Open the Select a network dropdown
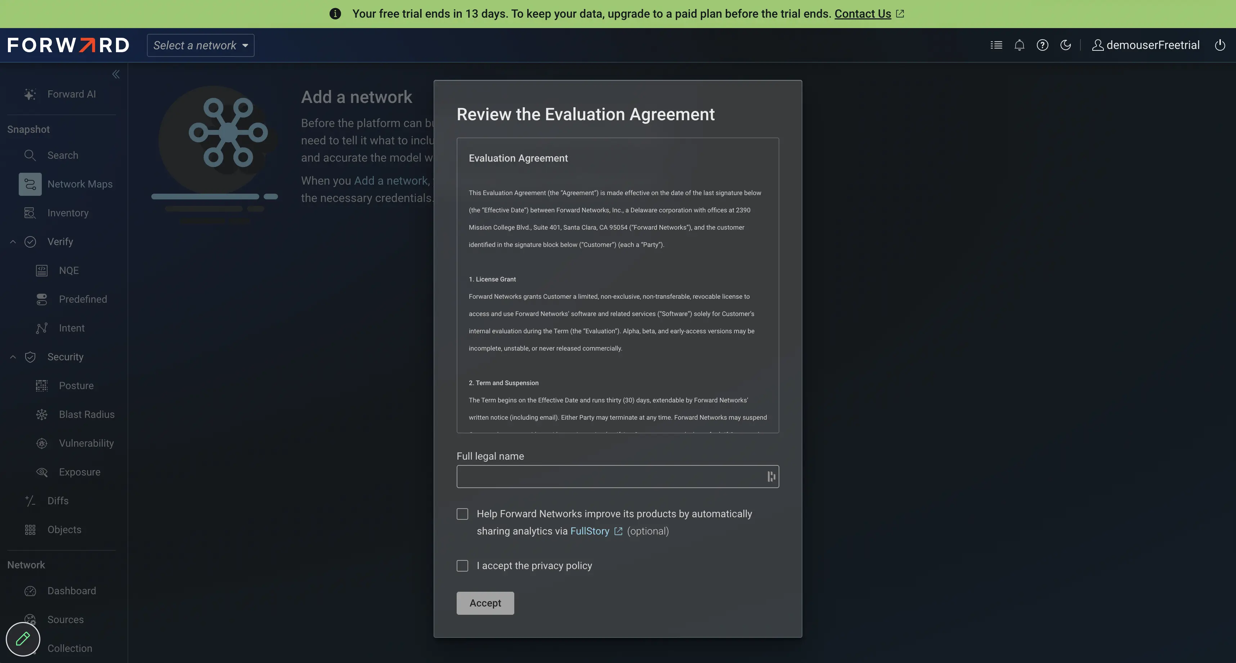 pos(201,45)
